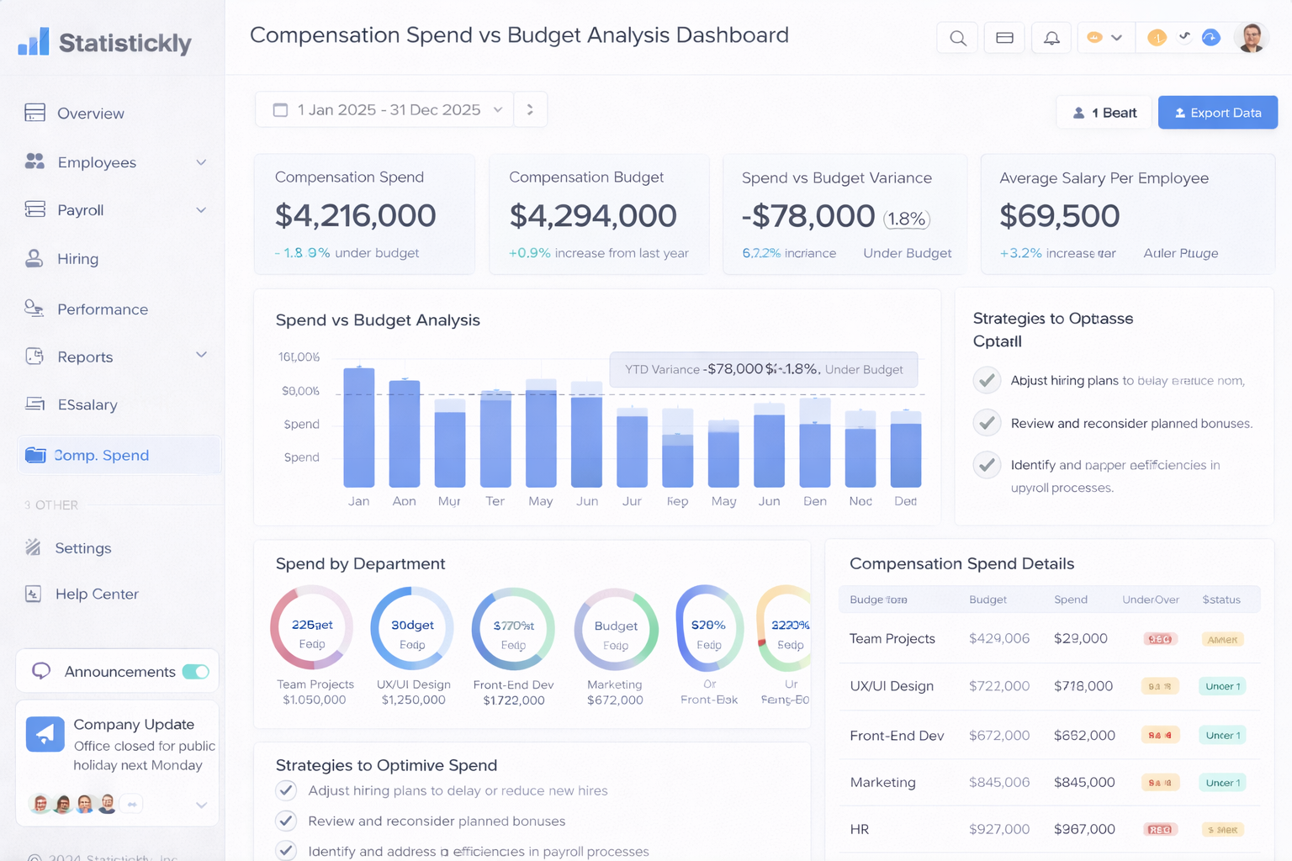Check 'Adjust hiring plans' in Strategies to Optimive Spend
The height and width of the screenshot is (861, 1292).
tap(286, 790)
